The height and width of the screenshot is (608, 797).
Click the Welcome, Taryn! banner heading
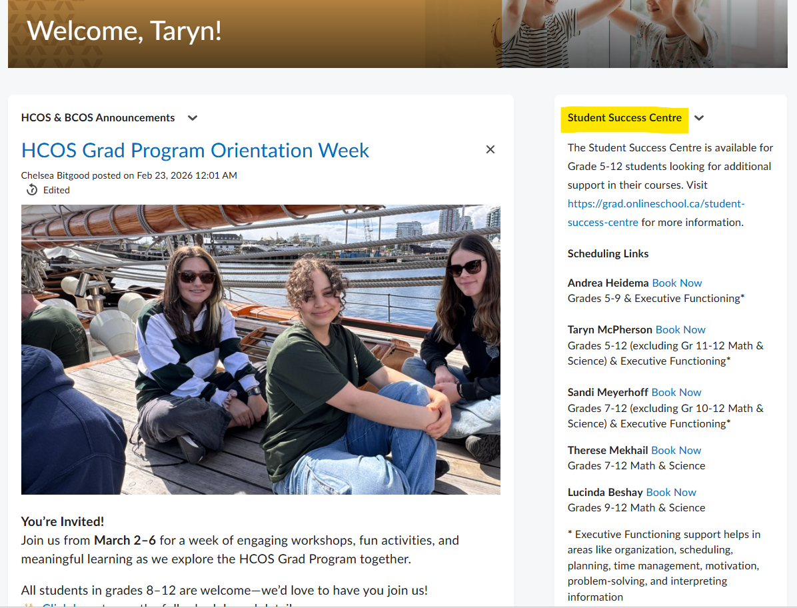(x=124, y=31)
